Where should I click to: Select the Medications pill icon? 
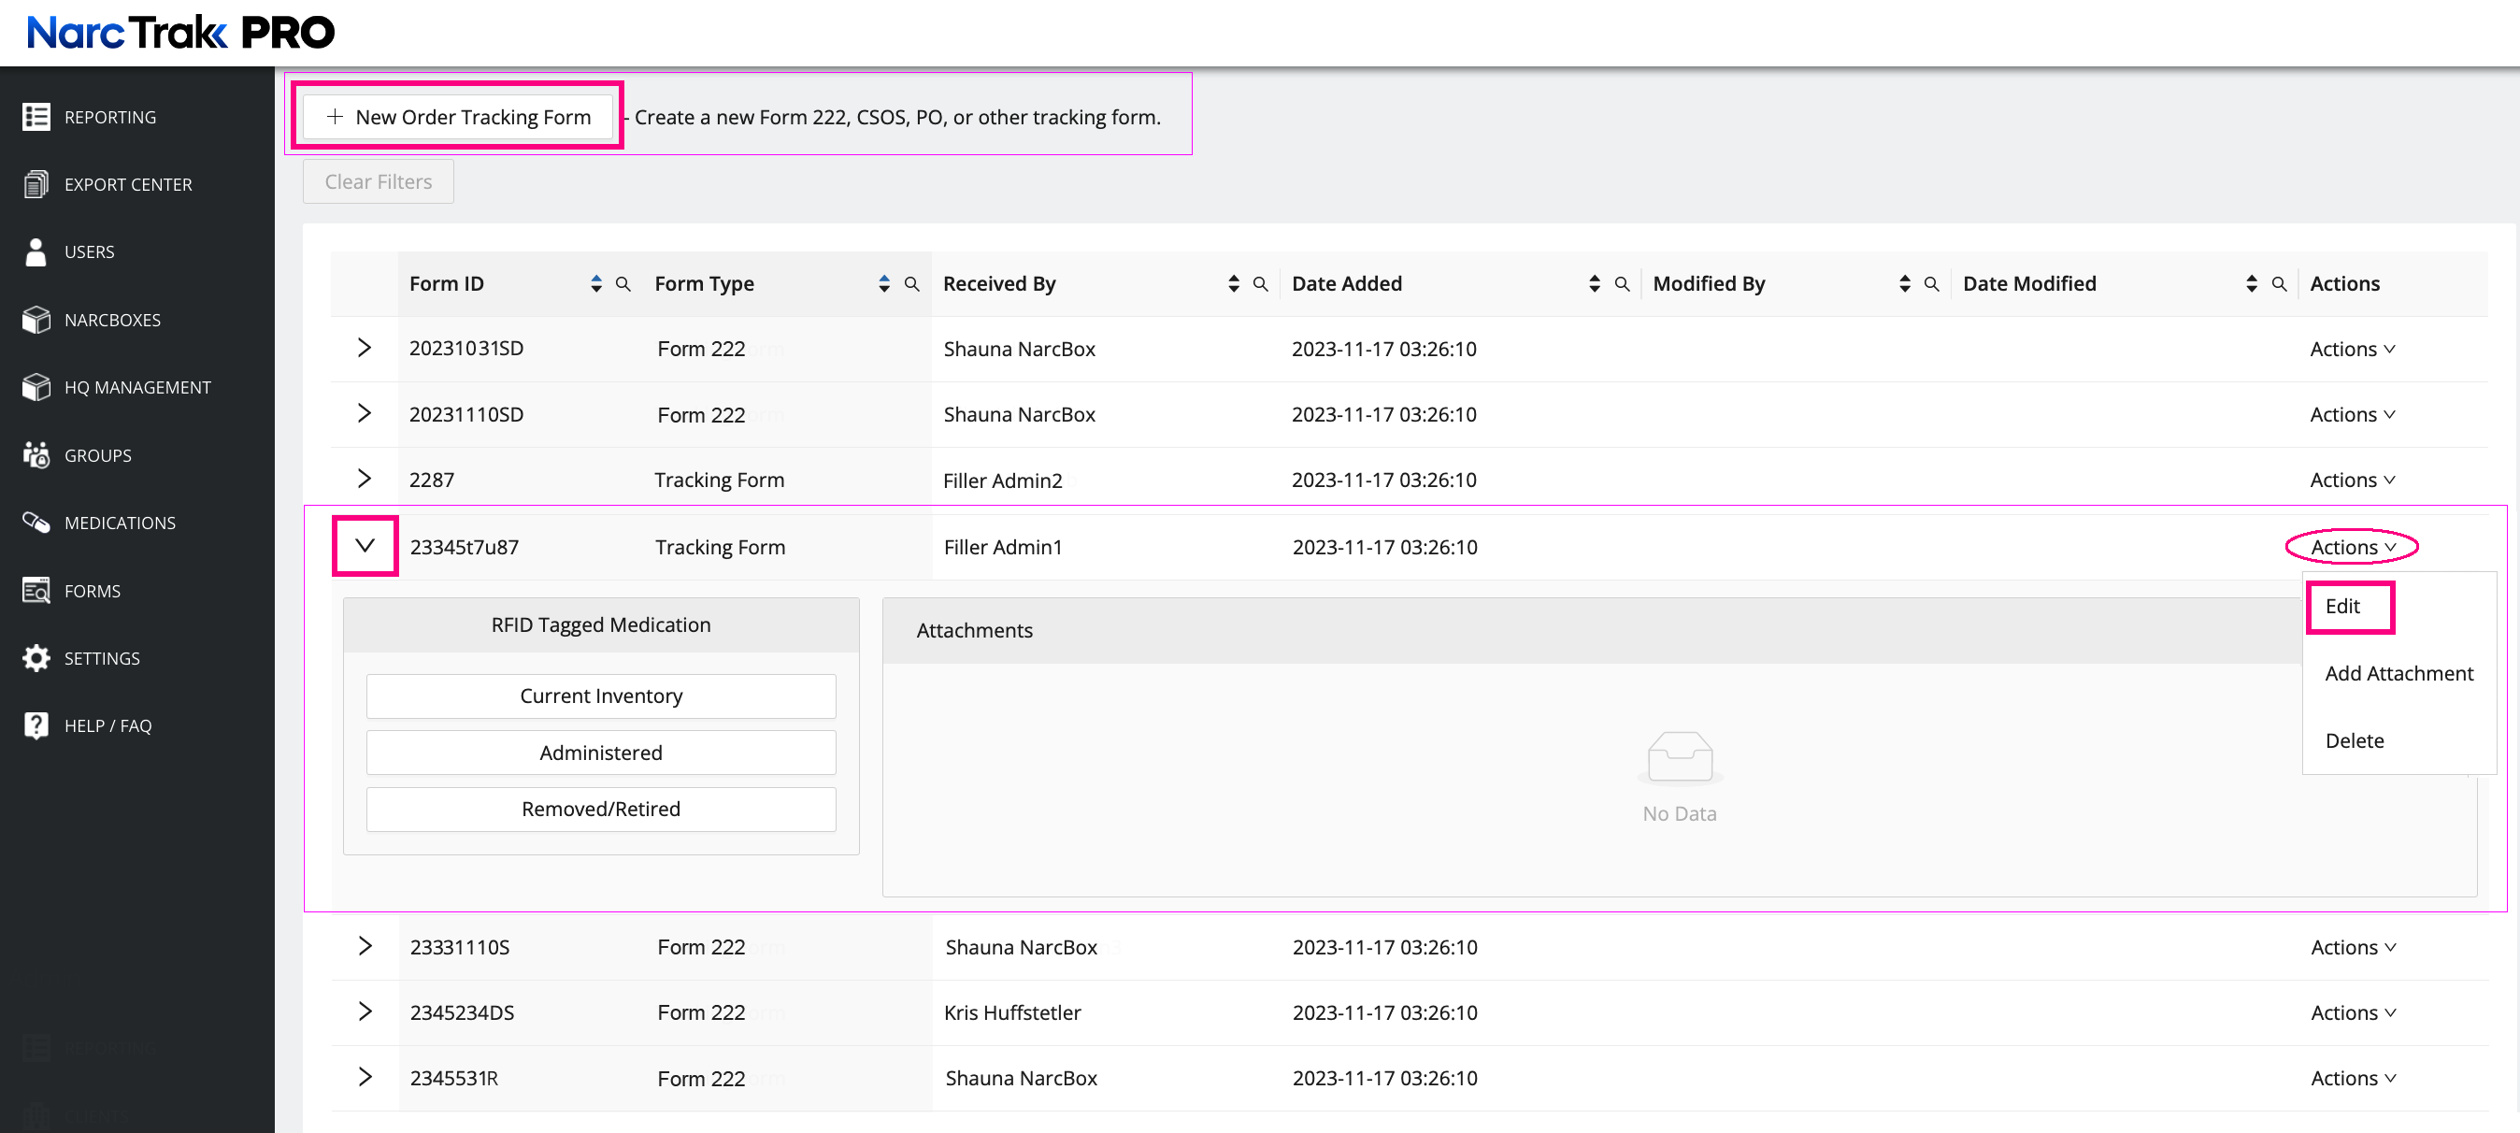click(36, 523)
